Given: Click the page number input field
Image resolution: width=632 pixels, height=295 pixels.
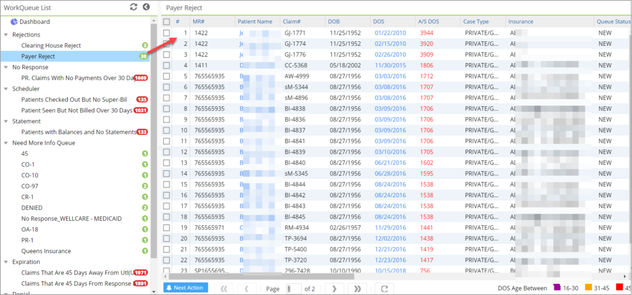Looking at the screenshot, I should click(x=293, y=288).
